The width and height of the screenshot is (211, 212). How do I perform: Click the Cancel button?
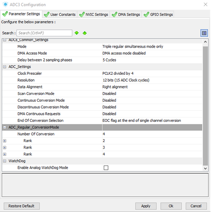click(x=196, y=206)
